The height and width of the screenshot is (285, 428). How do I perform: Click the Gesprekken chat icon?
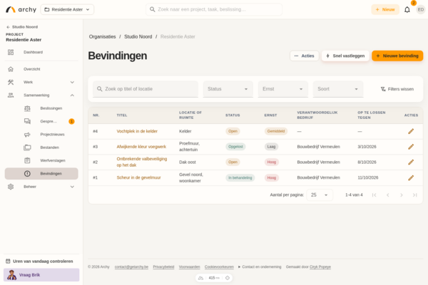click(27, 121)
